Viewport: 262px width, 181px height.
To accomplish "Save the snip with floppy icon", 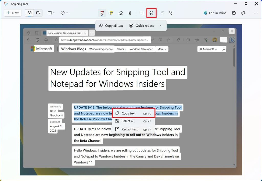I will point(234,13).
